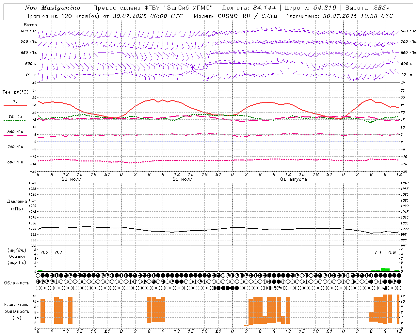Screen dimensions: 418x334
Task: Click the longitude value Долгота: 84.144
Action: click(x=249, y=8)
